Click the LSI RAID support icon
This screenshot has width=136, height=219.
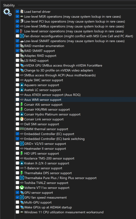tap(22, 60)
